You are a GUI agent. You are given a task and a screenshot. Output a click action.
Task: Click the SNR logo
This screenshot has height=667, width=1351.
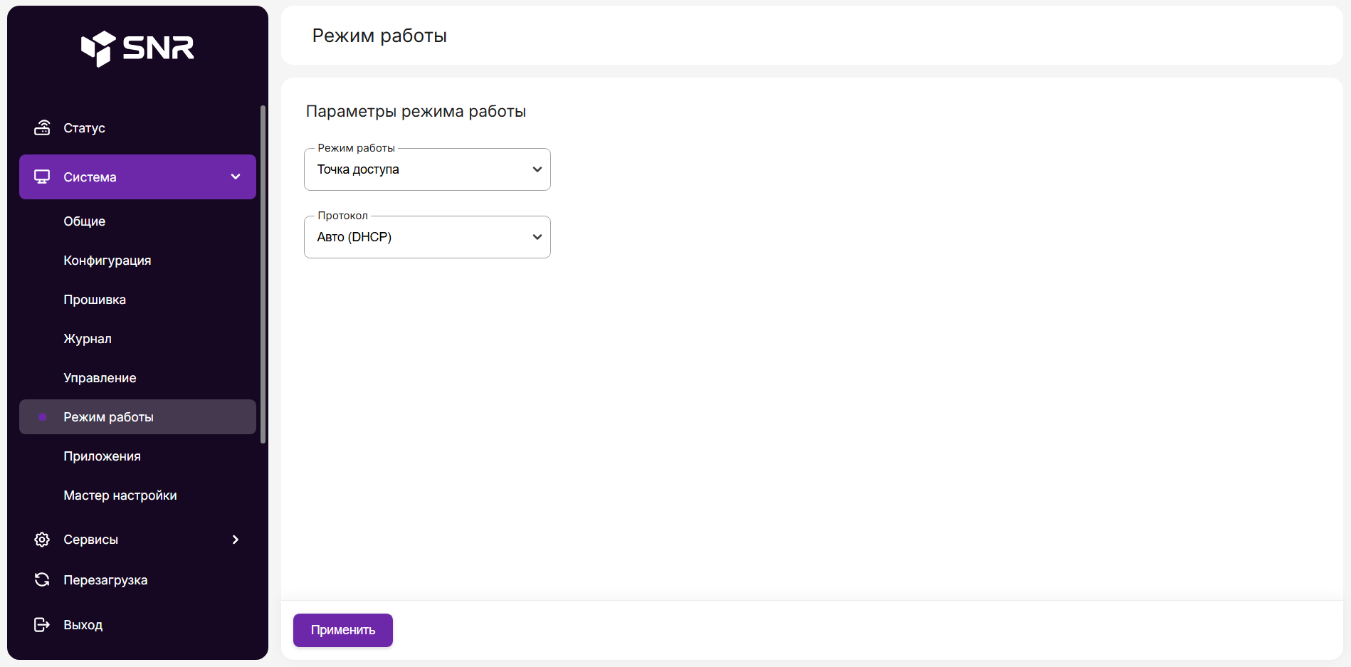[137, 48]
